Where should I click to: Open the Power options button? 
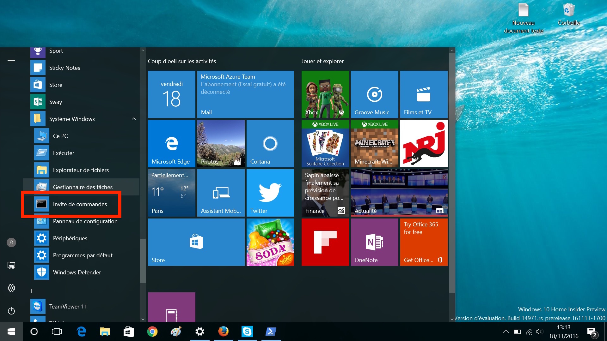coord(11,311)
